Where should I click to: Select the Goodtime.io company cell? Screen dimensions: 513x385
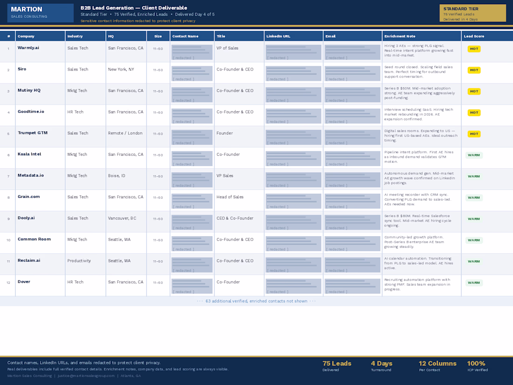[40, 115]
